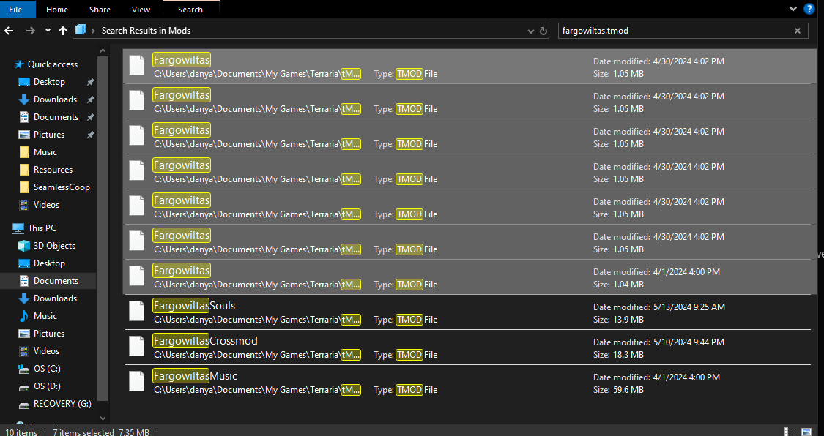824x436 pixels.
Task: Select Quick access in the navigation pane
Action: [x=53, y=64]
